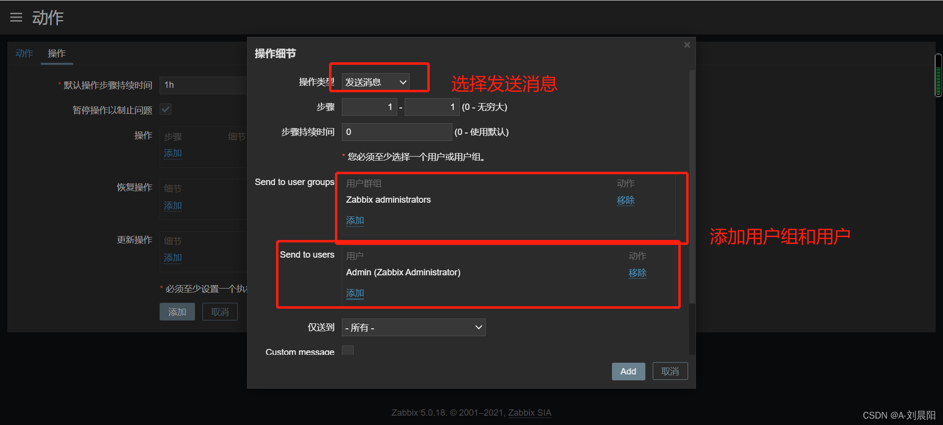The image size is (943, 425).
Task: Switch to the 动作 tab
Action: (24, 53)
